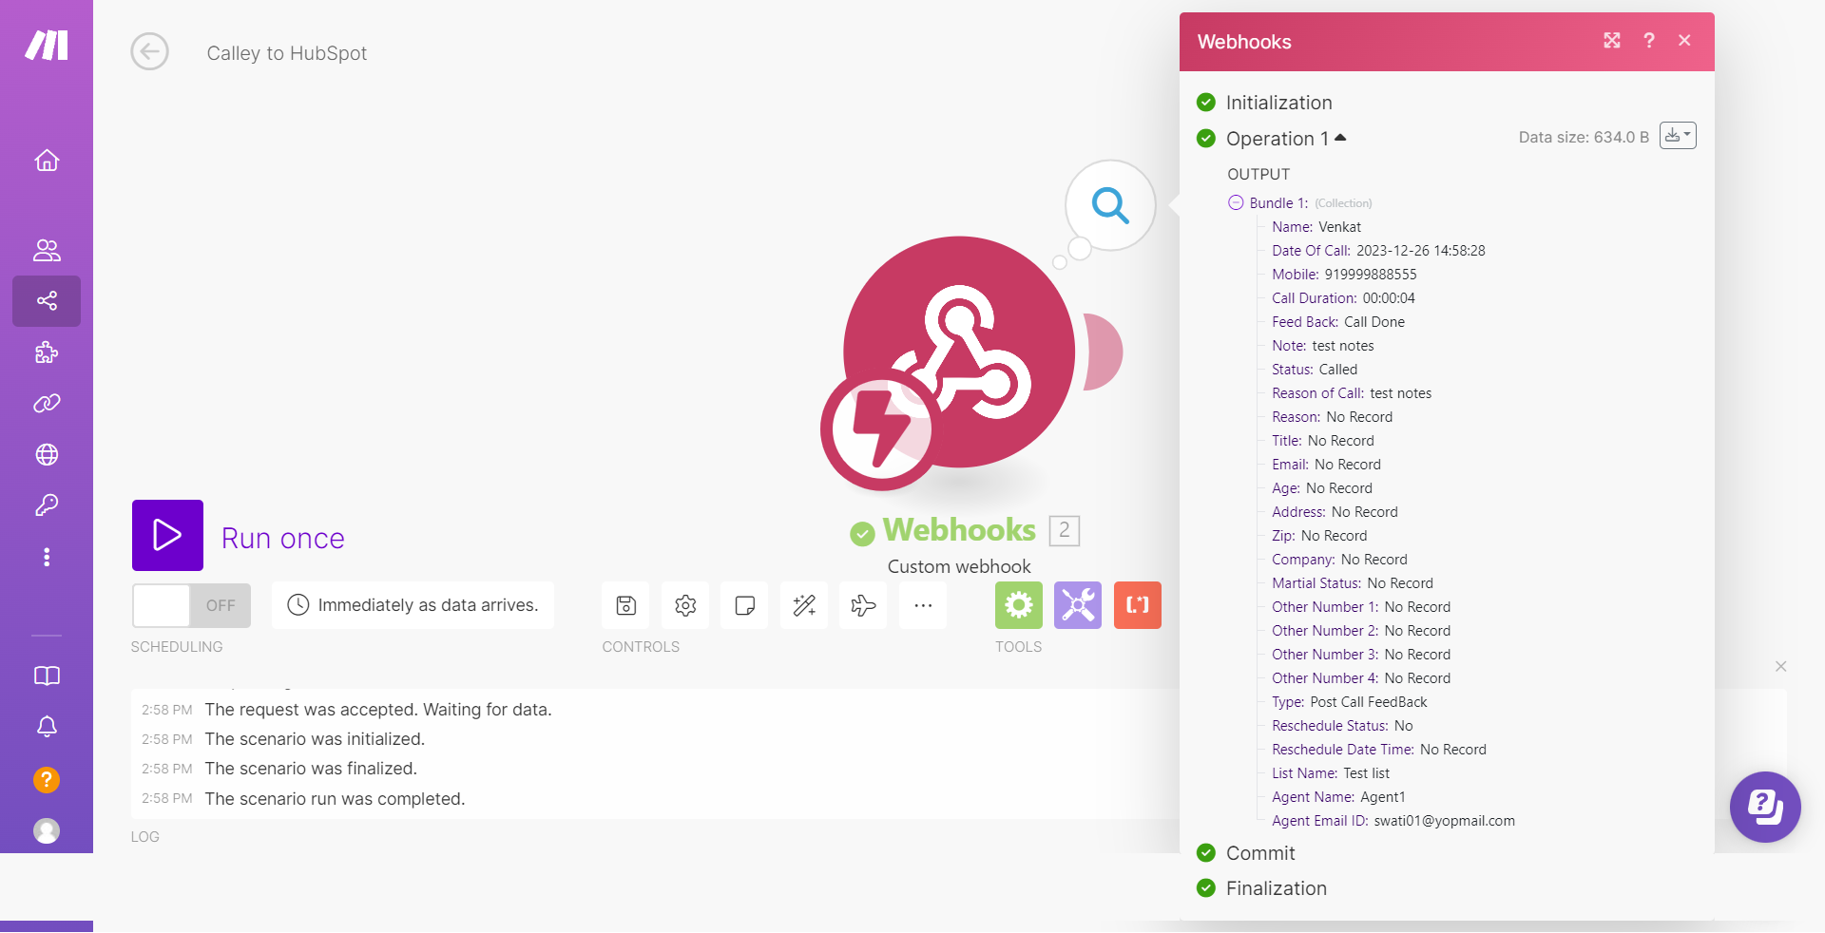Close the Webhooks output panel
The width and height of the screenshot is (1825, 933).
click(x=1684, y=40)
